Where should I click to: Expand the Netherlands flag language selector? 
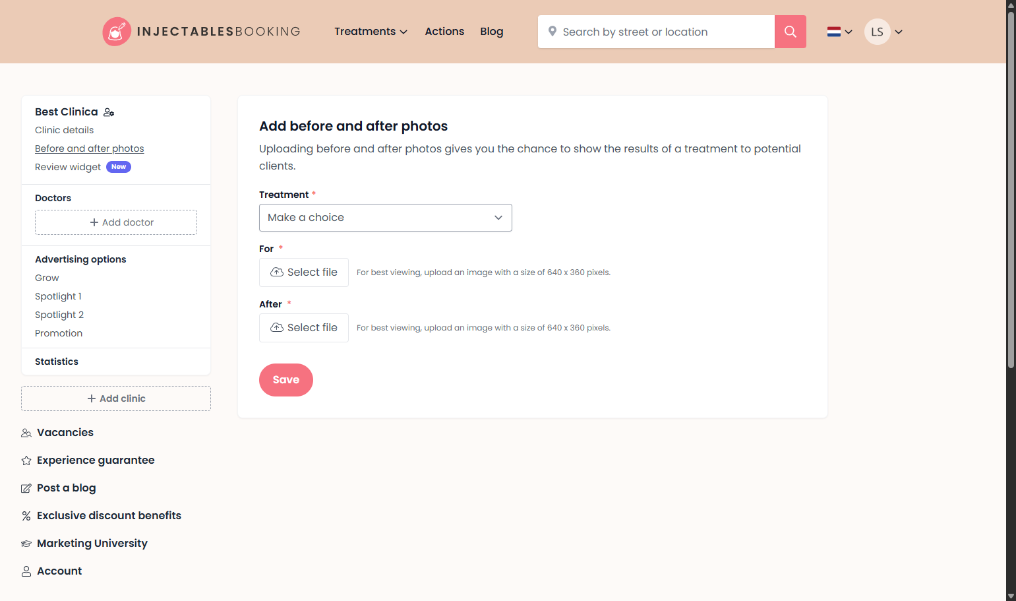coord(839,32)
